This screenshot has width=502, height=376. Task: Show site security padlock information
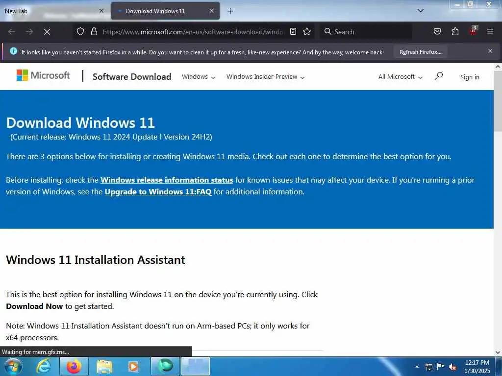tap(94, 32)
